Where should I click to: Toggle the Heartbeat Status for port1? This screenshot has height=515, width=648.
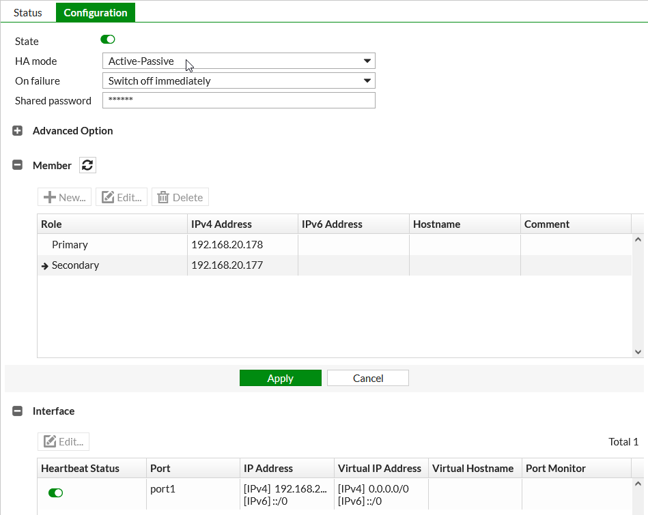(55, 492)
